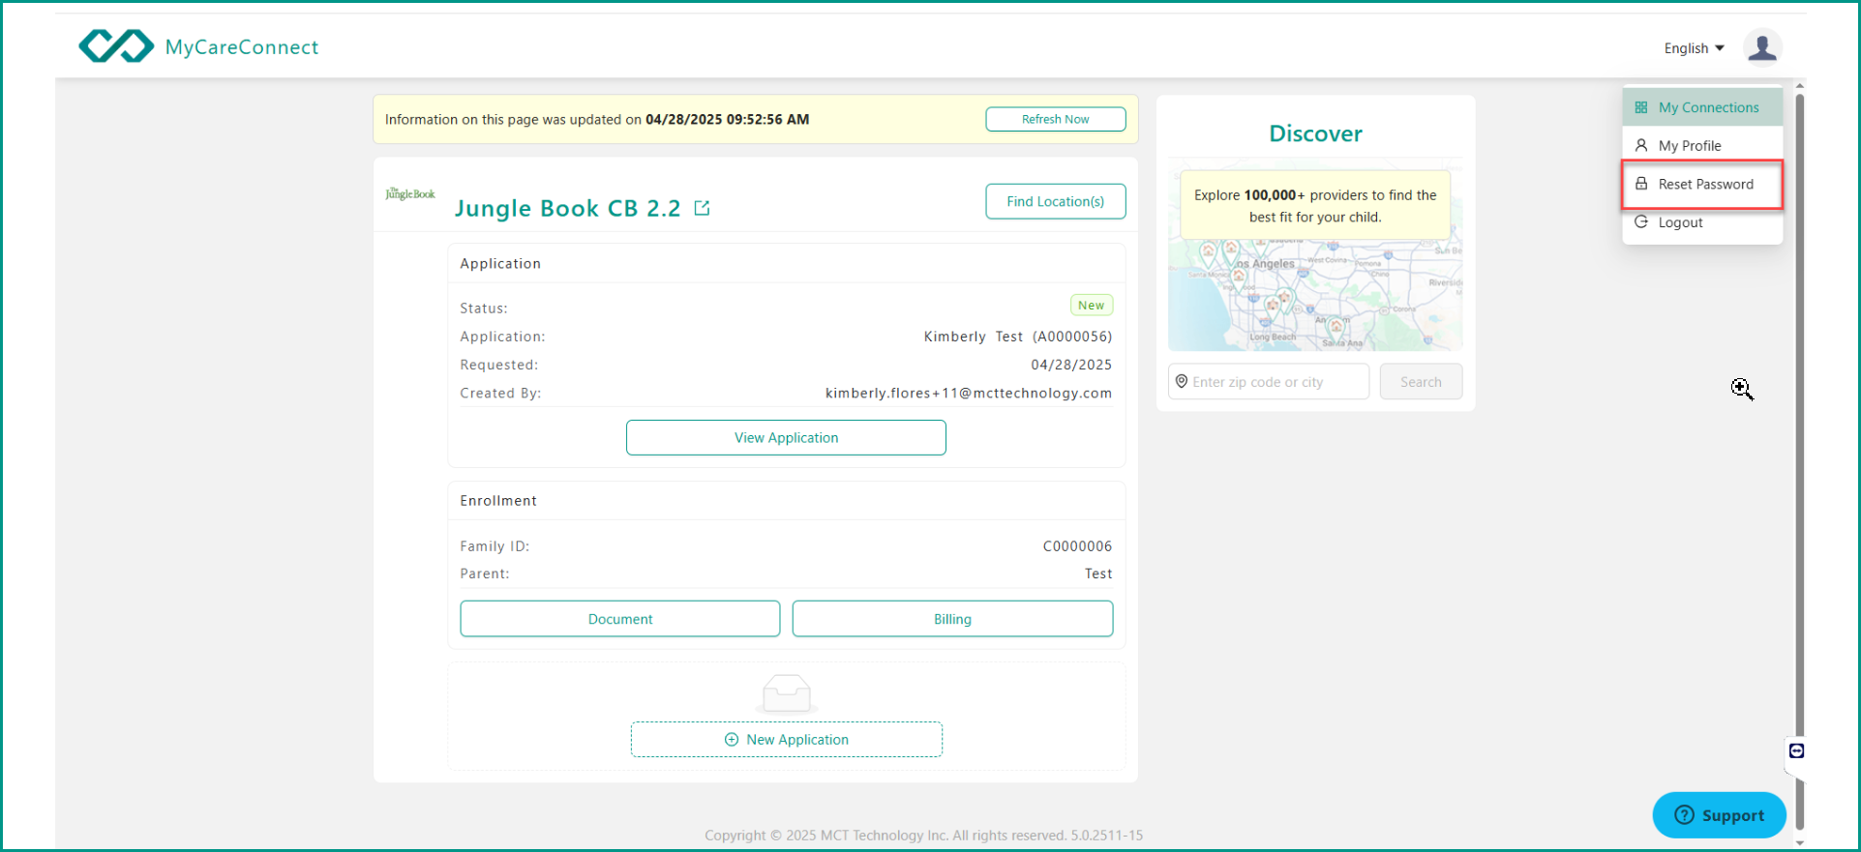Viewport: 1861px width, 852px height.
Task: Click the Enrollment section header
Action: tap(498, 501)
